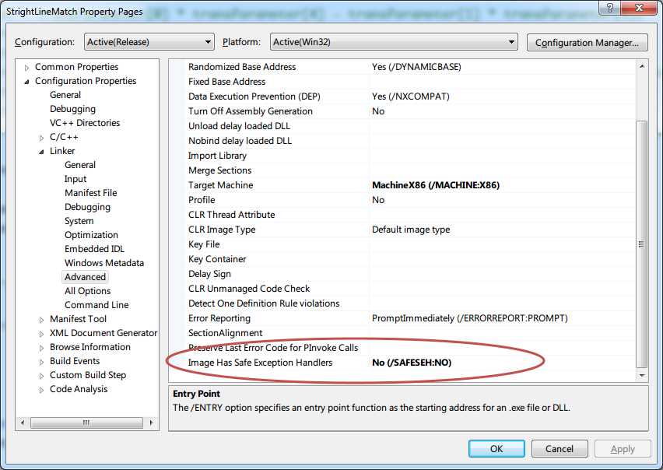Screen dimensions: 663x470
Task: Select Linker General page
Action: (x=80, y=165)
